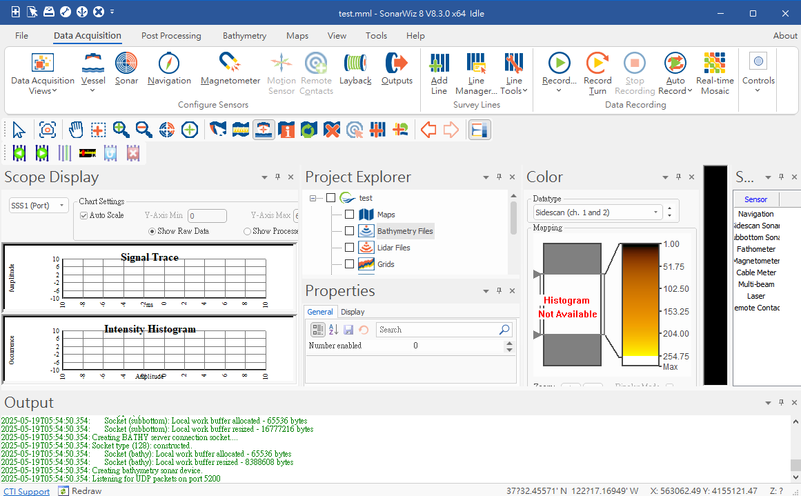The width and height of the screenshot is (801, 496).
Task: Open the Tools ribbon tab
Action: pyautogui.click(x=376, y=36)
